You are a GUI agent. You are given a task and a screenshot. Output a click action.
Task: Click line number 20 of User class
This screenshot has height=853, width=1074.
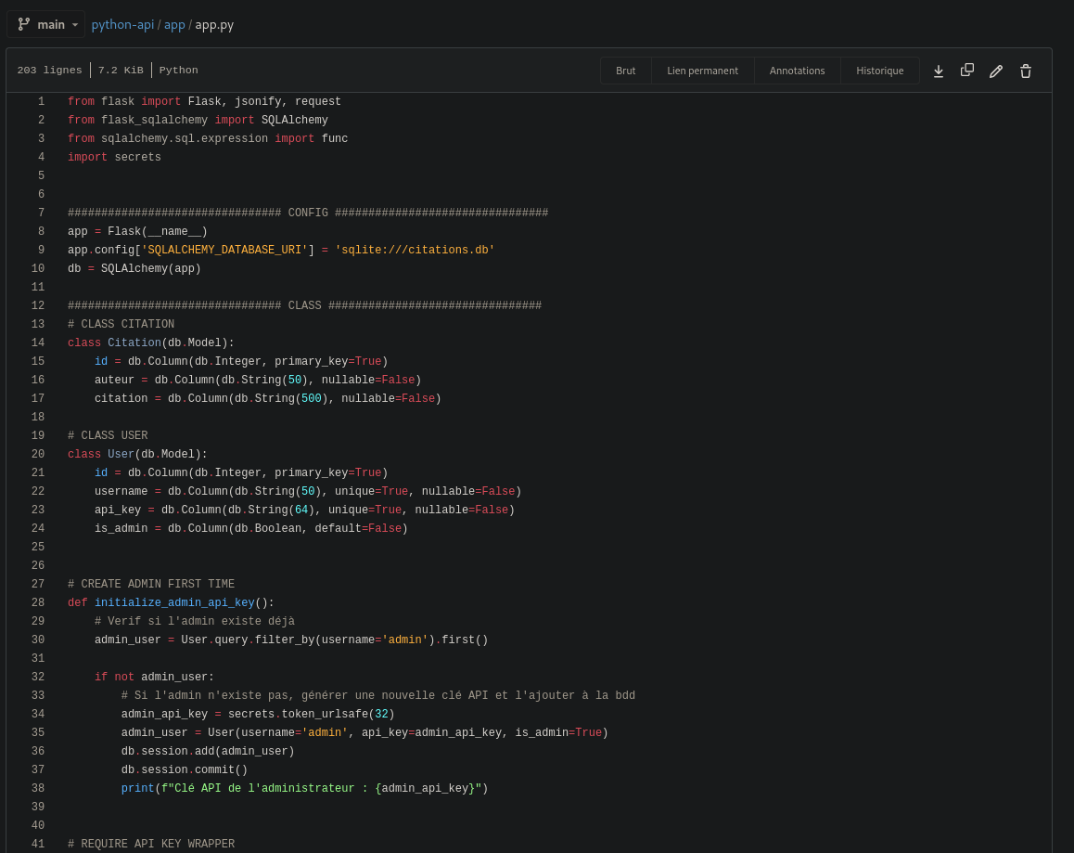coord(38,455)
